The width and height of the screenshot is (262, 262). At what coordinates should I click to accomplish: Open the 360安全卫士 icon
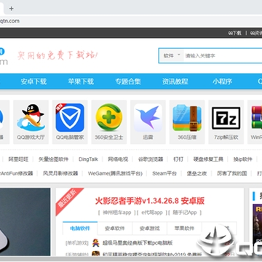coord(109,118)
